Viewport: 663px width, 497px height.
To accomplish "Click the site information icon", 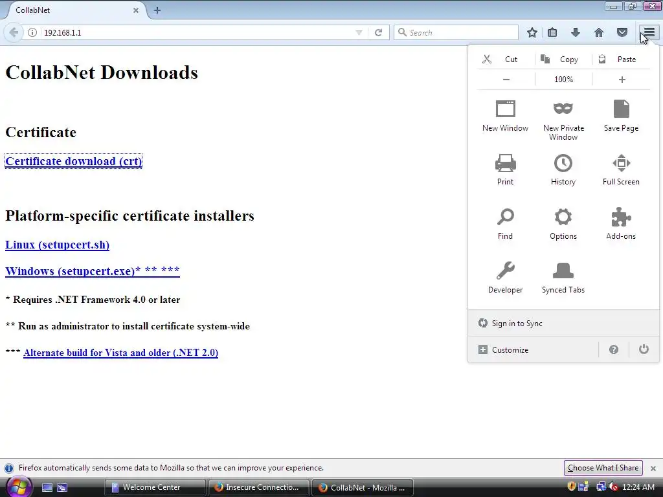I will pos(32,32).
